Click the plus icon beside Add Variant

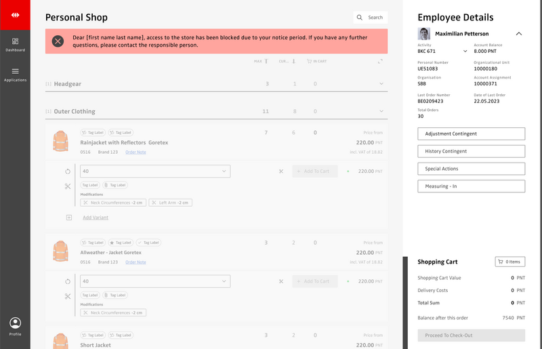click(68, 218)
